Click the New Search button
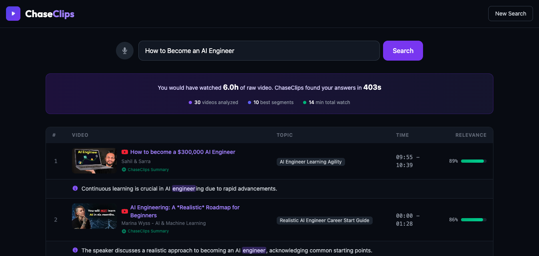The width and height of the screenshot is (539, 256). (x=511, y=14)
